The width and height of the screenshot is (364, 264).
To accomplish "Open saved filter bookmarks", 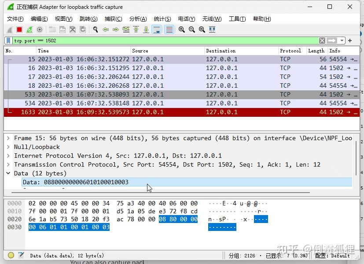I will [8, 40].
